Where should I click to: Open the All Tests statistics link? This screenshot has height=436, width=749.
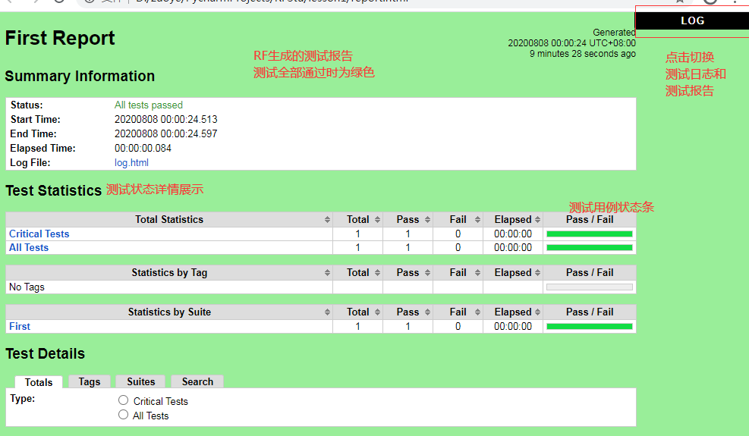pyautogui.click(x=29, y=247)
